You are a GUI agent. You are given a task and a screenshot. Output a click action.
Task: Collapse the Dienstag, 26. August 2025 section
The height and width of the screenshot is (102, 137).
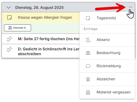click(9, 7)
